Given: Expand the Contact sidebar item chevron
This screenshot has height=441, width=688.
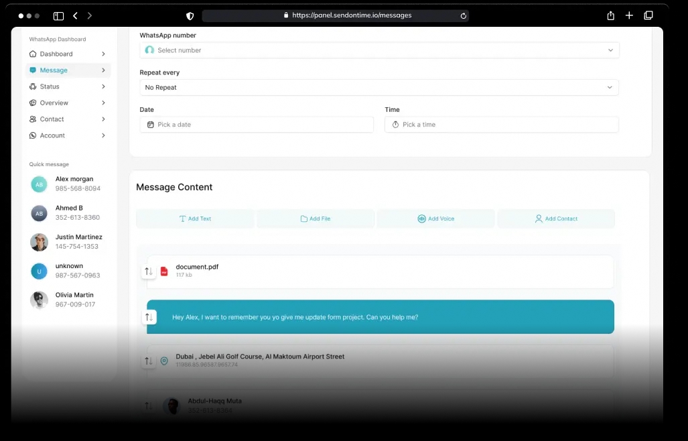Looking at the screenshot, I should (103, 119).
